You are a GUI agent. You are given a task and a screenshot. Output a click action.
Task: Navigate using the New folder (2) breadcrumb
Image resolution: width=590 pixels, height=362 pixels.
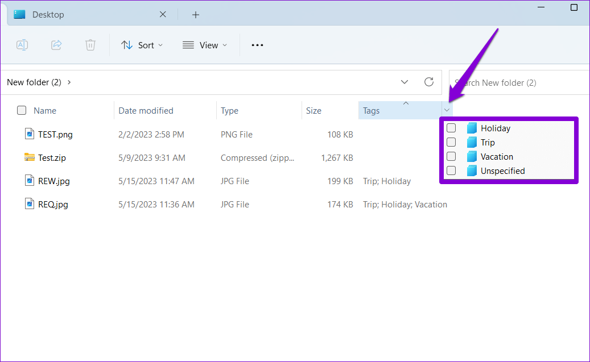[34, 82]
